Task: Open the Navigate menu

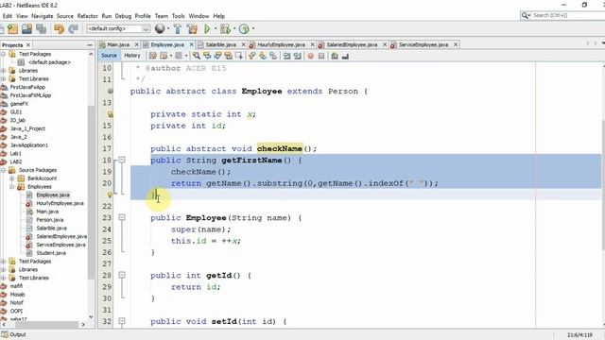Action: pyautogui.click(x=42, y=16)
